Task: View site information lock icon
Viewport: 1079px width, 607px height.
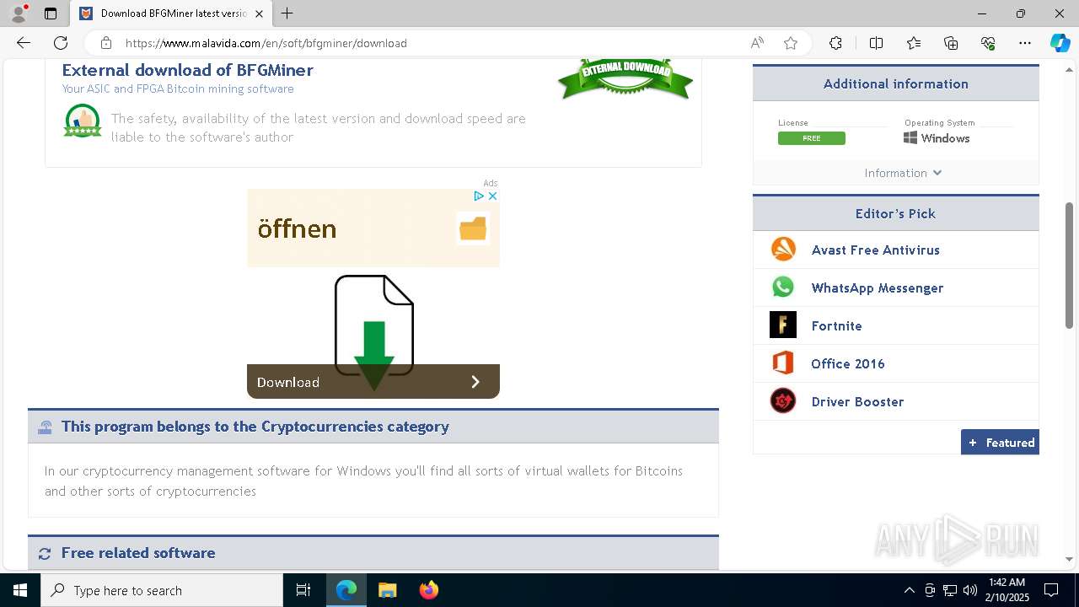Action: [x=105, y=43]
